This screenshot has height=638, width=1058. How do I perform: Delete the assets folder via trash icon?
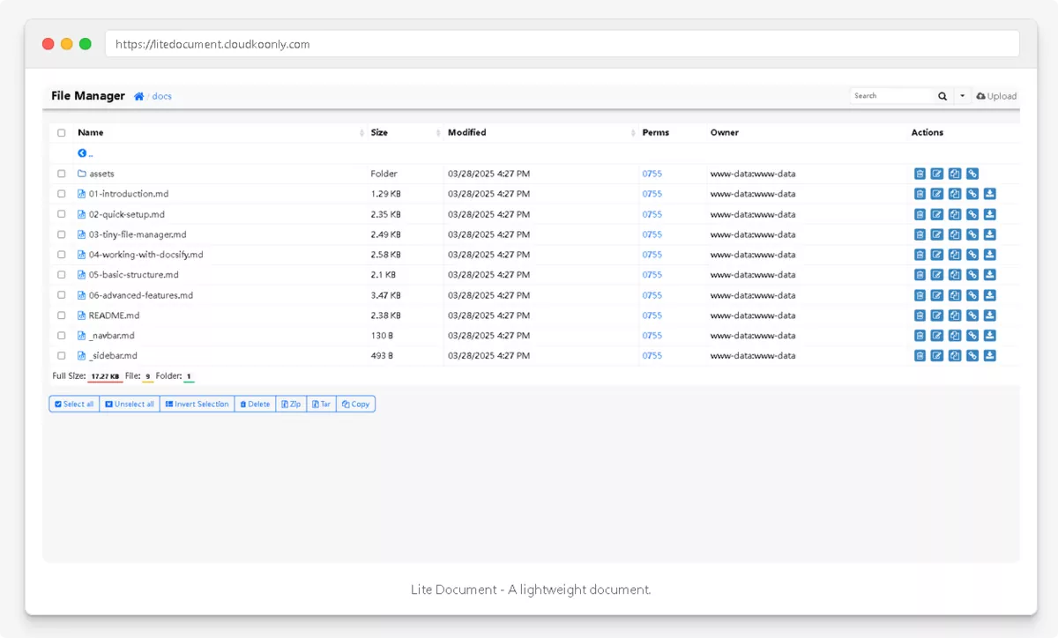point(920,174)
